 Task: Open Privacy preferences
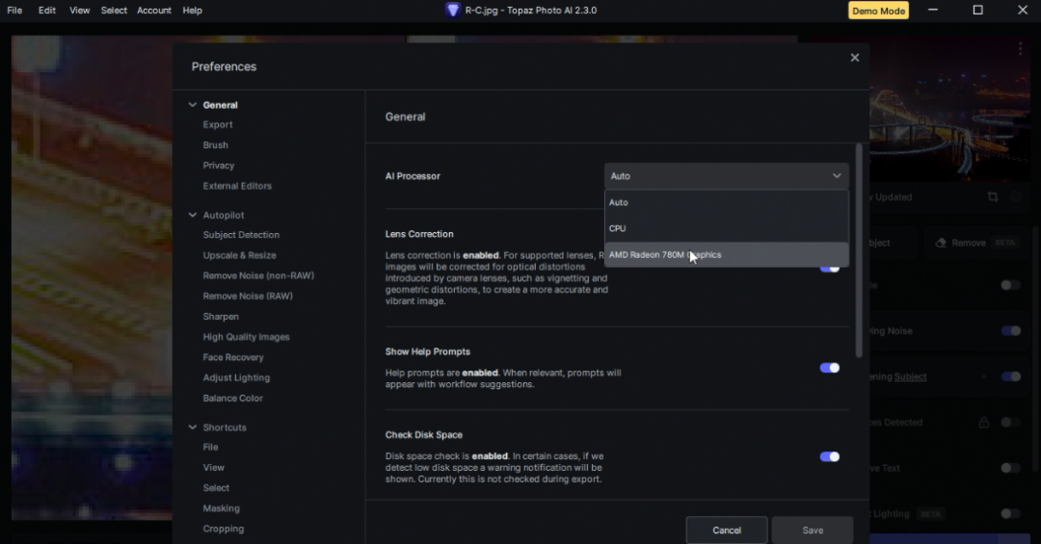pyautogui.click(x=219, y=166)
